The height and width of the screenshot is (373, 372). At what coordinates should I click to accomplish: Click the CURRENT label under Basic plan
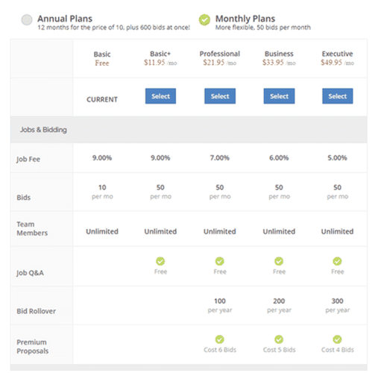pos(102,99)
